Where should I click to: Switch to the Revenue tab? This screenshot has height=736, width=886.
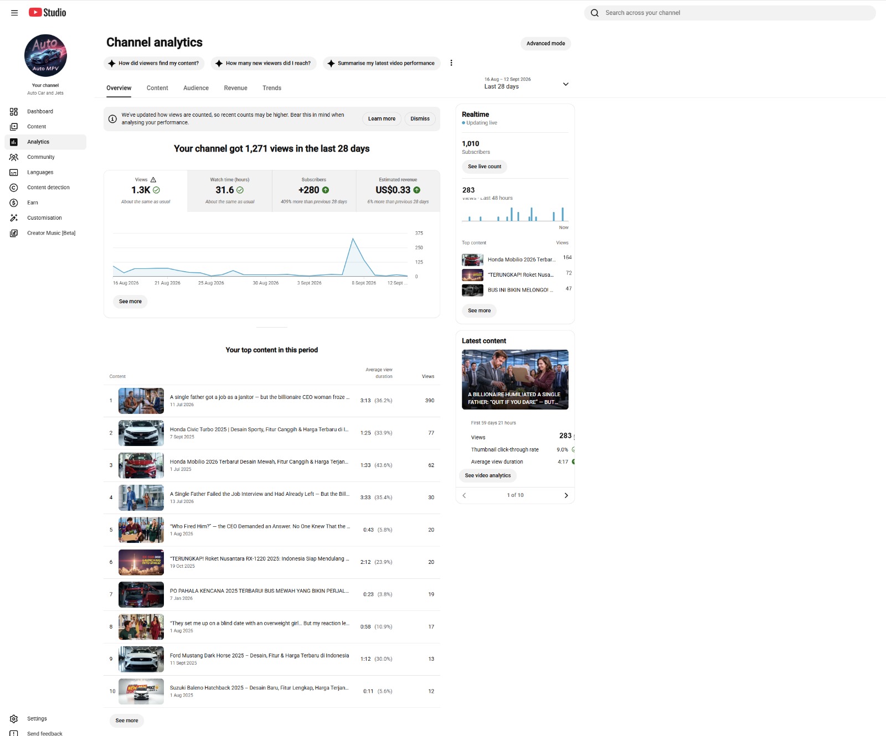point(236,88)
